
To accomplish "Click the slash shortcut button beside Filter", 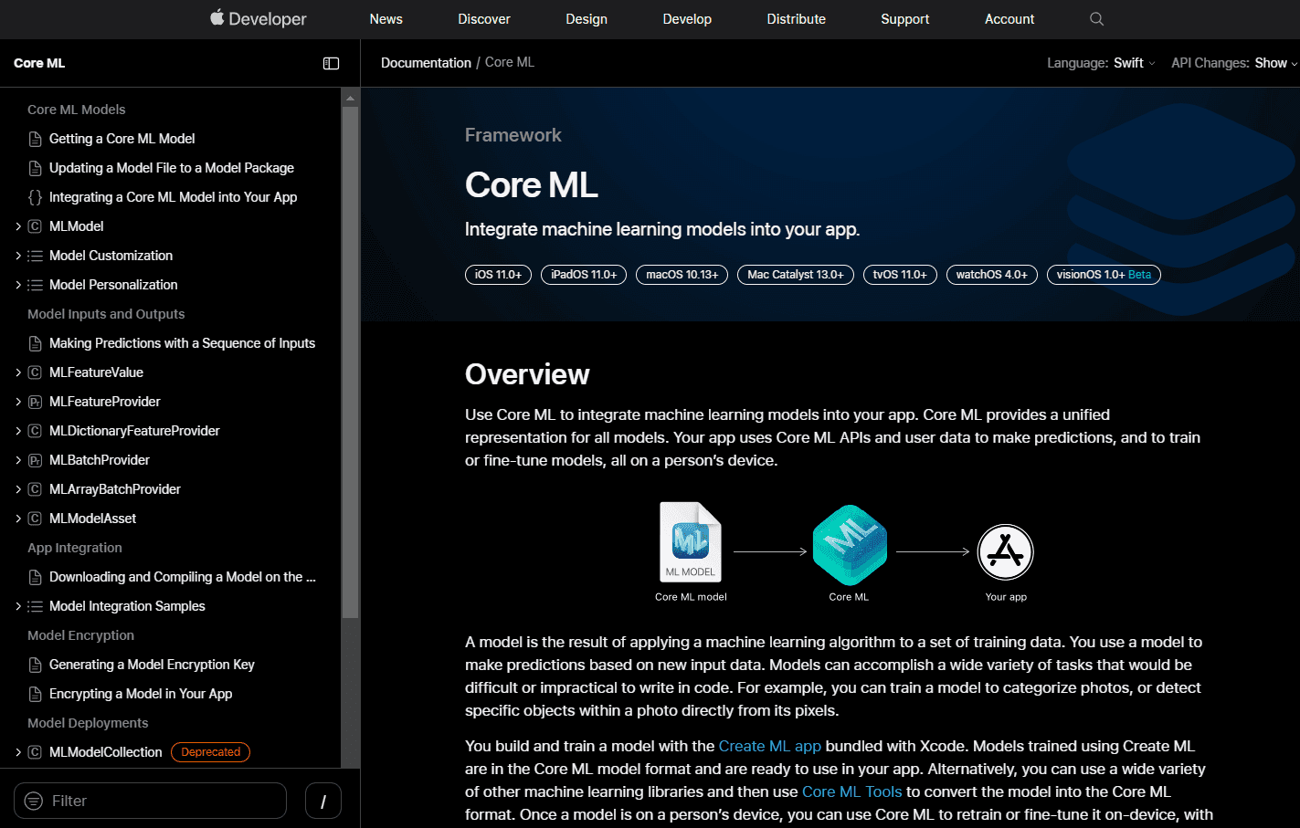I will [x=322, y=801].
